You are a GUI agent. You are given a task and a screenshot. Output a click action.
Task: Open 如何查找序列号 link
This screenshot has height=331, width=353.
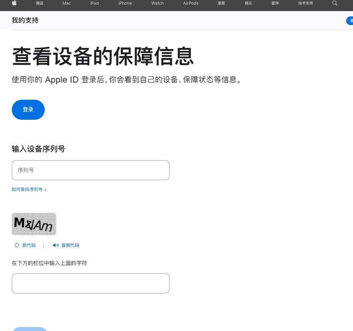29,189
